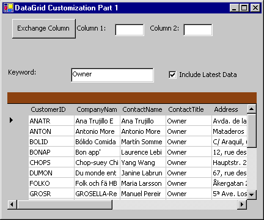Click the CompanyNam column header
This screenshot has width=264, height=220.
tap(97, 109)
